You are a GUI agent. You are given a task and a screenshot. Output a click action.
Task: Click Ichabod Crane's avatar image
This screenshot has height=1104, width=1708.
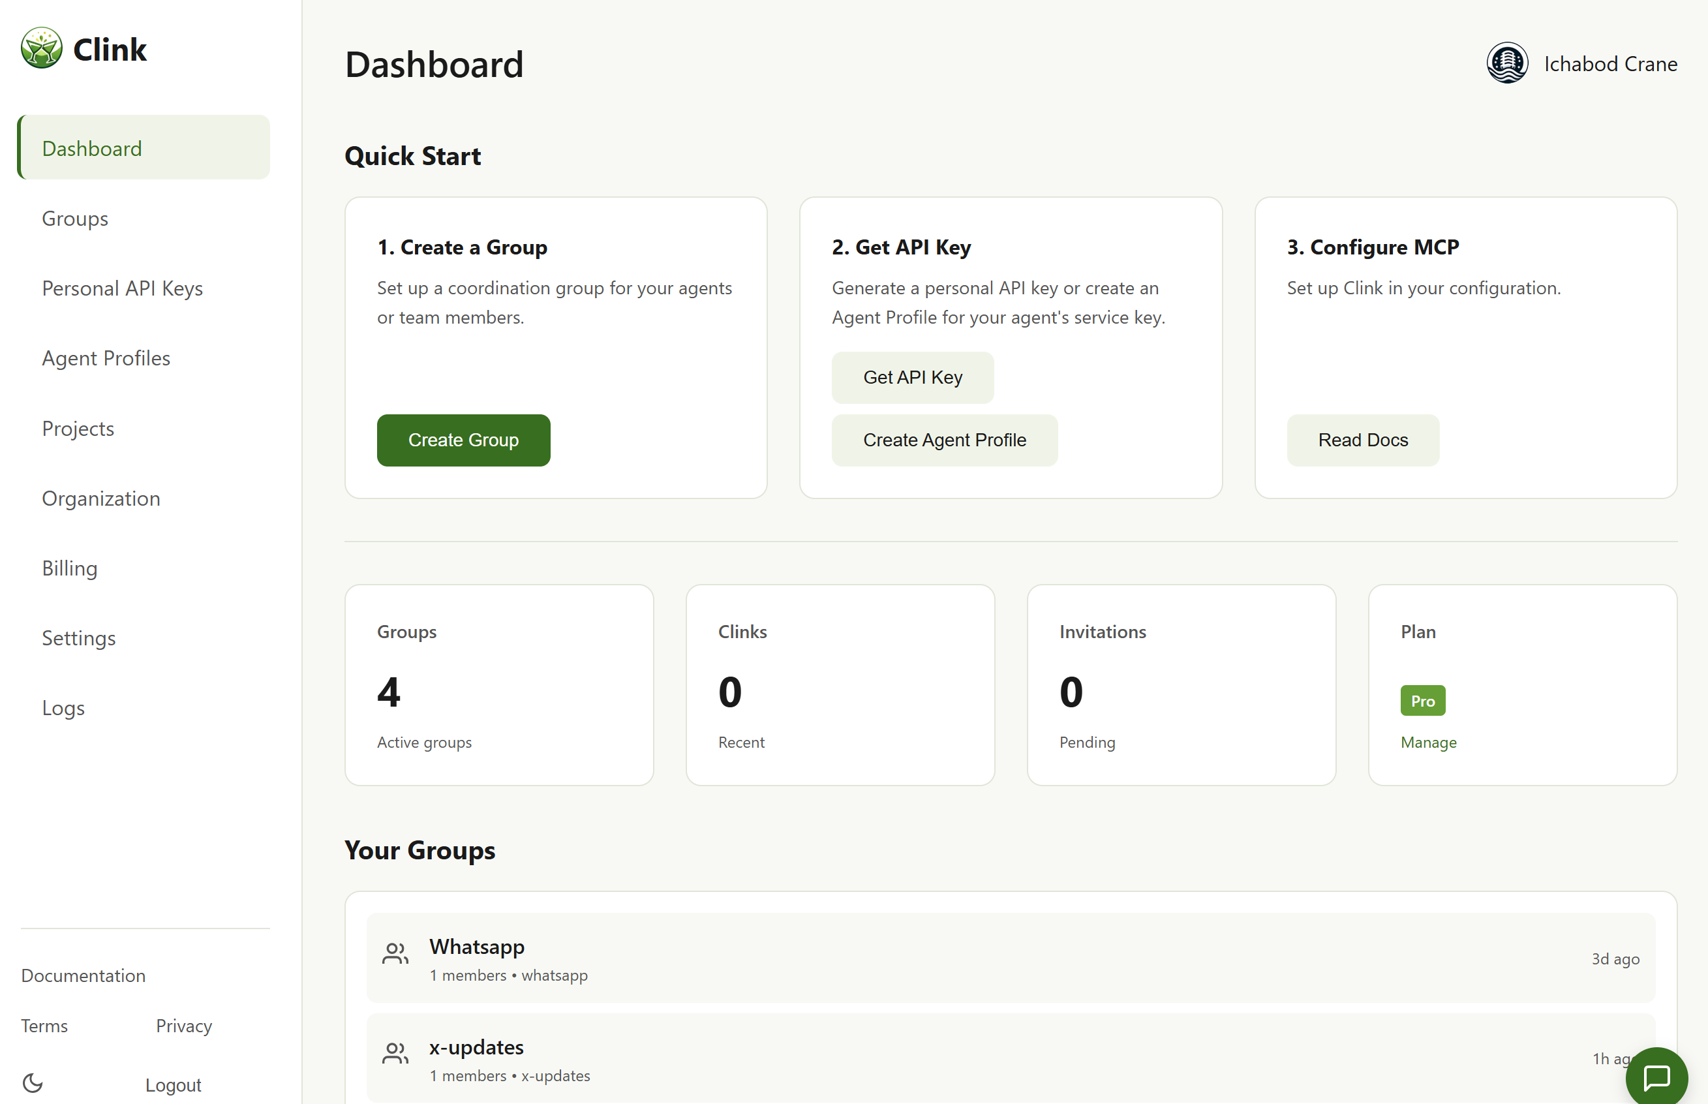(x=1506, y=63)
